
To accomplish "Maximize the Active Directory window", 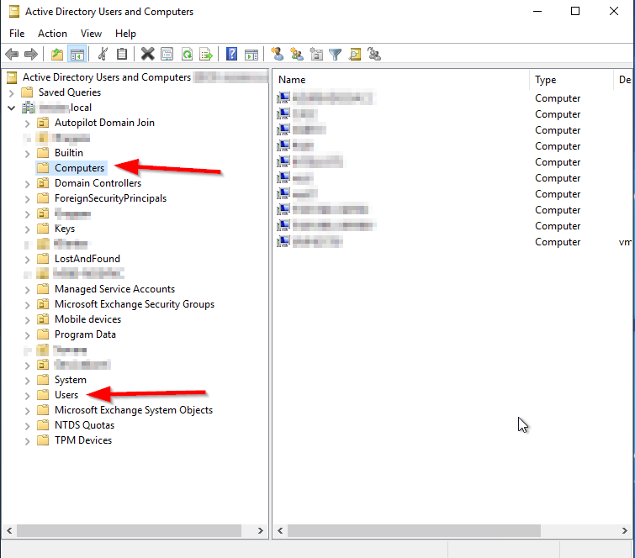I will [575, 11].
